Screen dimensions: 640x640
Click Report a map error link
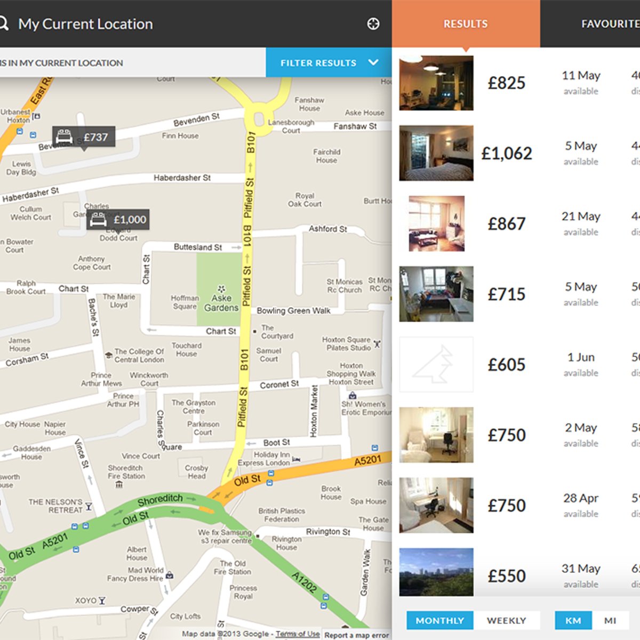(356, 635)
